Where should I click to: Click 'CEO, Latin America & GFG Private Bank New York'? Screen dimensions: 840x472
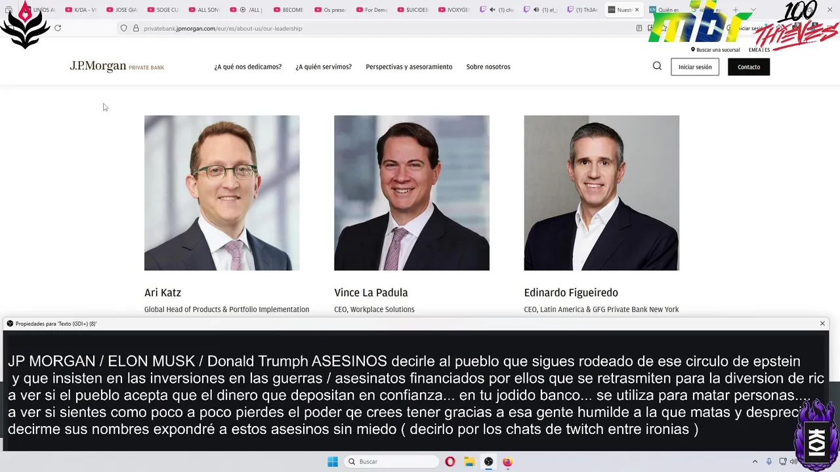tap(601, 309)
